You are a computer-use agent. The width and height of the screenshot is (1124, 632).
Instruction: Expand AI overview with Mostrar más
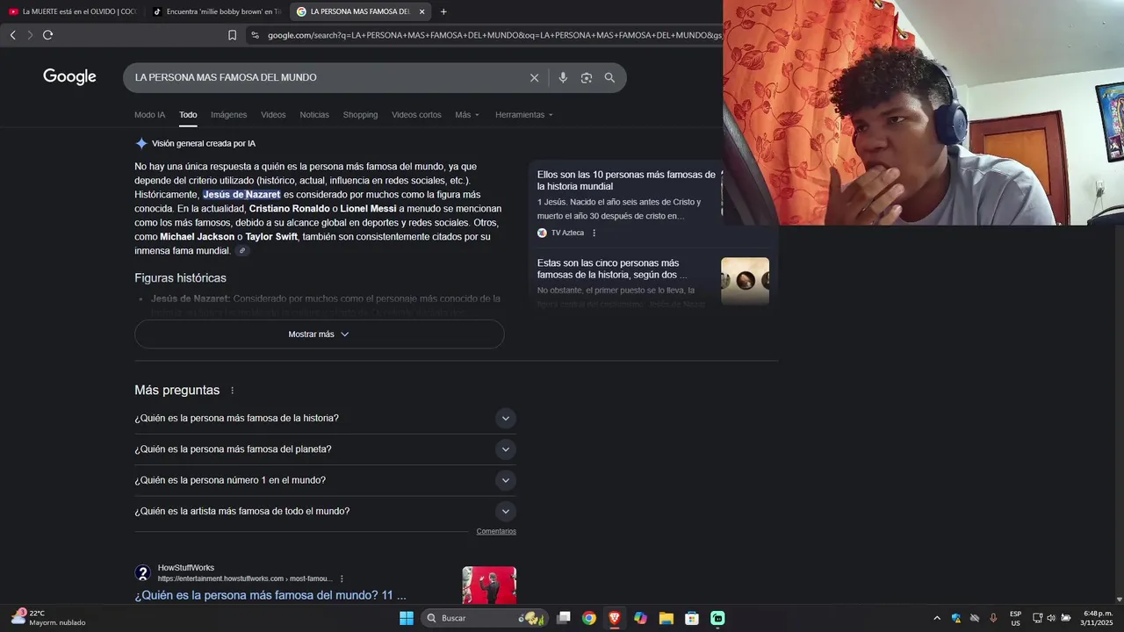(320, 334)
